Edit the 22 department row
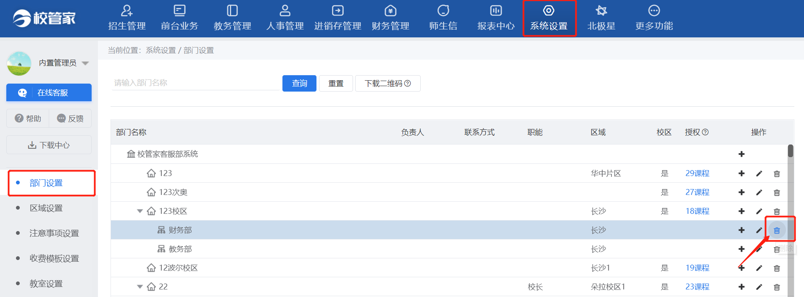 (x=759, y=287)
